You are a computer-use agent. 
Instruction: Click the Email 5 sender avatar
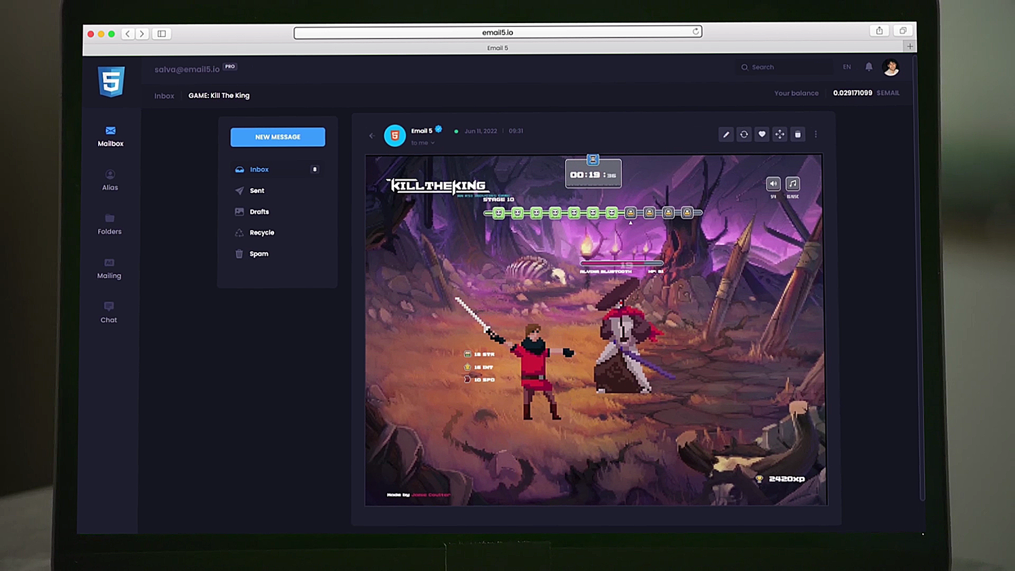point(394,135)
